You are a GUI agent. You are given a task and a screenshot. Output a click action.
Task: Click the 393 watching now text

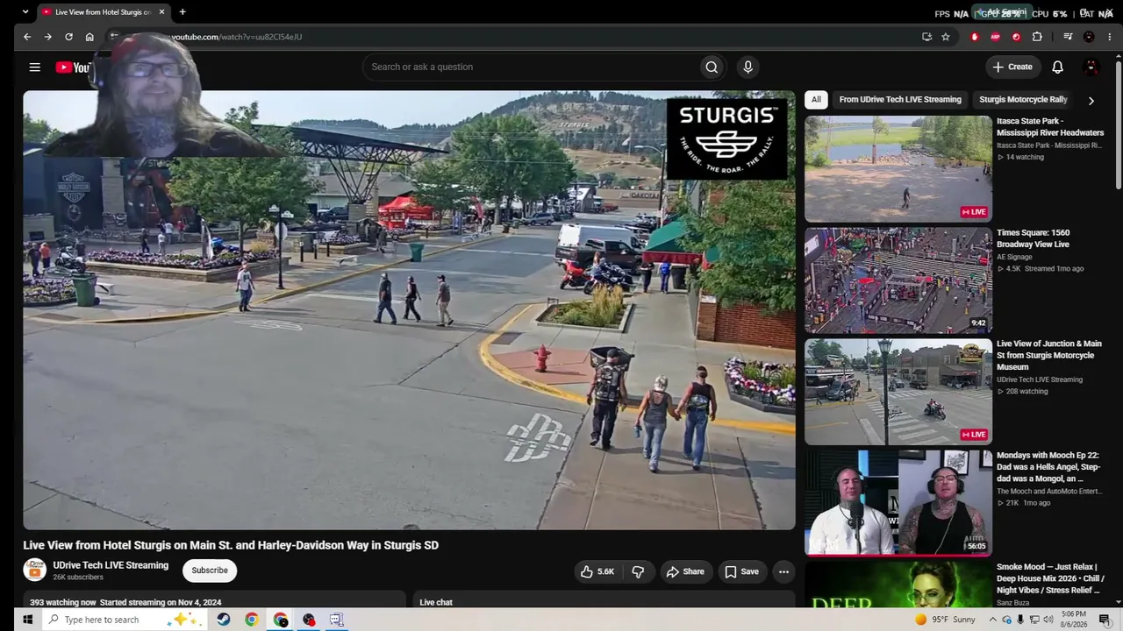click(x=62, y=602)
